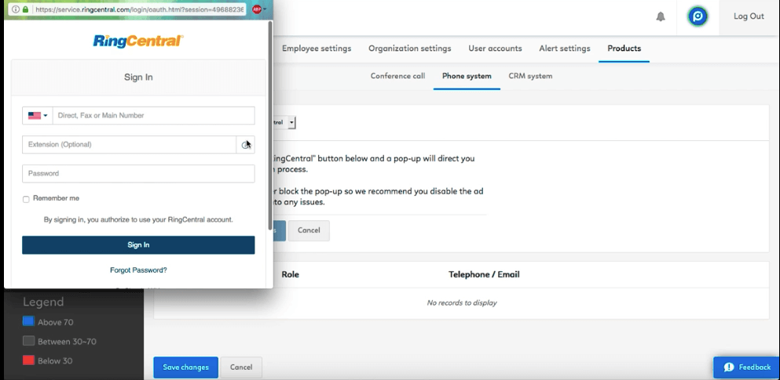Select the Products tab
The width and height of the screenshot is (780, 380).
point(624,49)
